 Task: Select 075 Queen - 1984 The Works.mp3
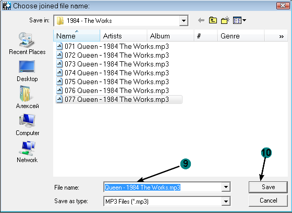click(x=117, y=82)
